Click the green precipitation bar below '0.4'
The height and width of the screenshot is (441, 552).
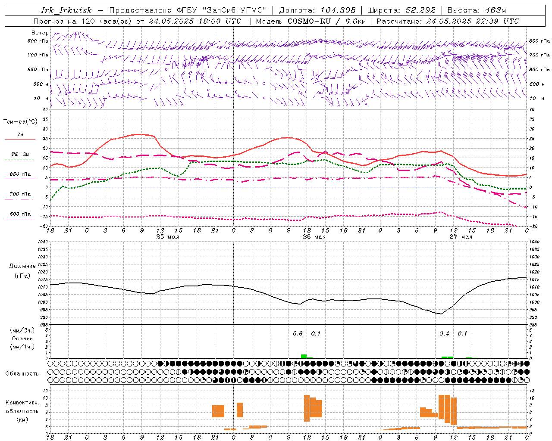coord(448,357)
